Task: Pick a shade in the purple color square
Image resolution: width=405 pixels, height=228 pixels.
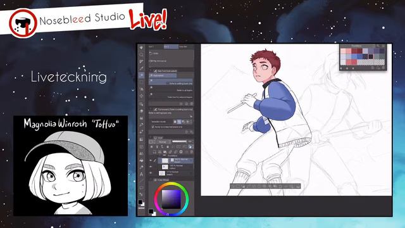Action: 171,199
